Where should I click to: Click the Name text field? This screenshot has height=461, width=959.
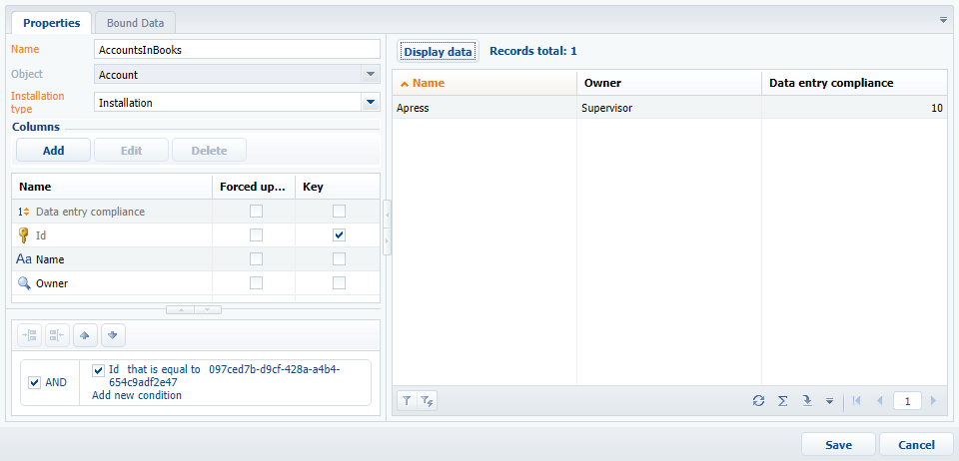pos(237,49)
